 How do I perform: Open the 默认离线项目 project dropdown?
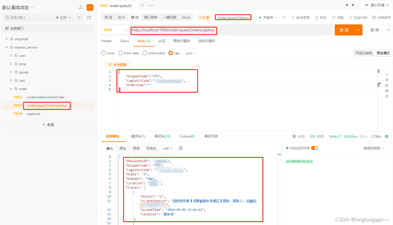18,7
